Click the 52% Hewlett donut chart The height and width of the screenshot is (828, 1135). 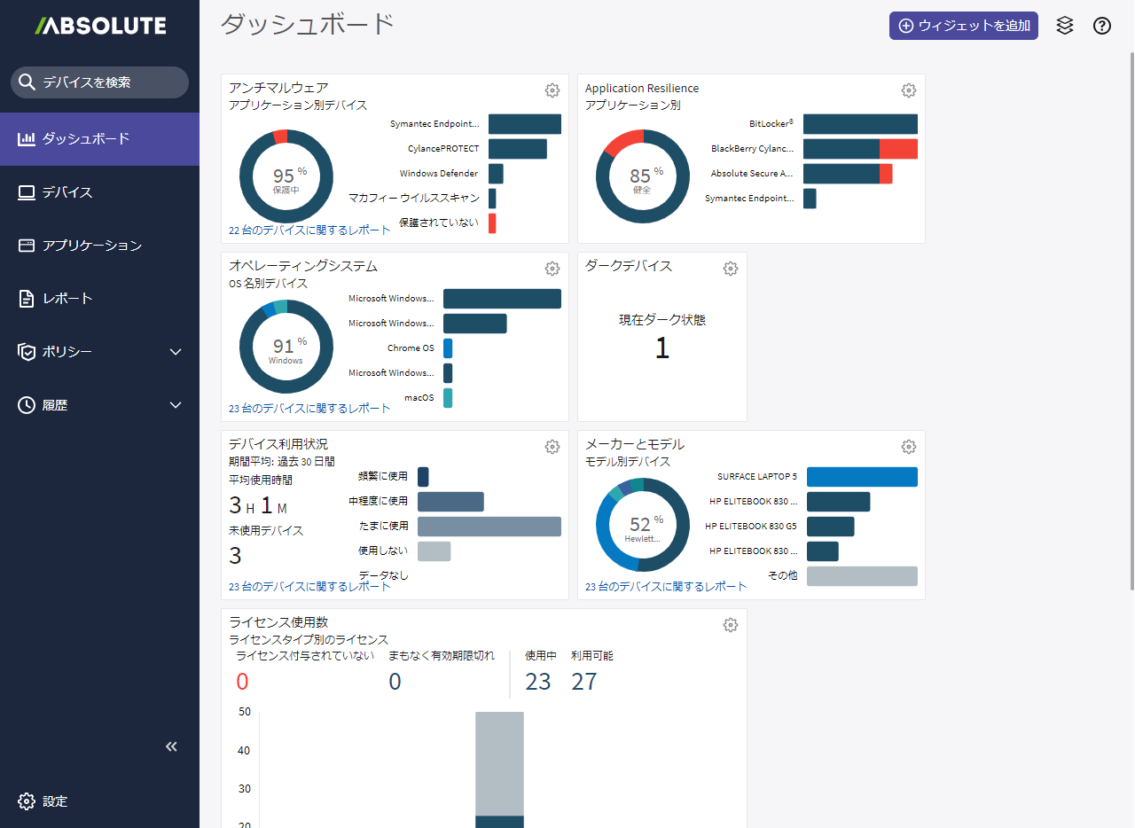pos(643,525)
